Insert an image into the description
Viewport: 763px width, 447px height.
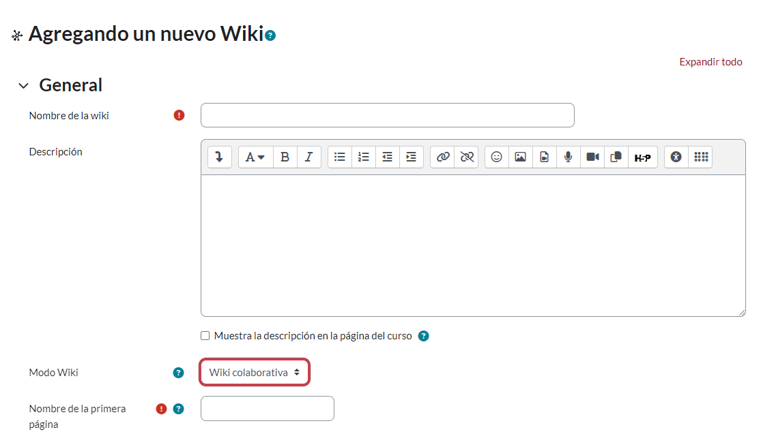[521, 157]
